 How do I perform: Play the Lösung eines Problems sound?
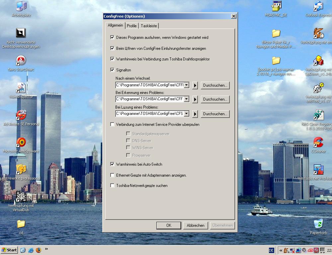(x=195, y=114)
